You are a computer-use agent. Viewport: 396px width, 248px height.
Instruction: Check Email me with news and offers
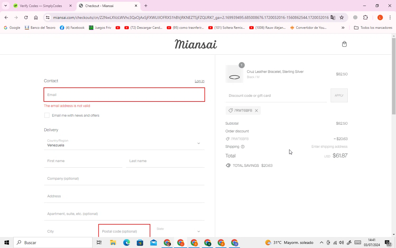47,115
